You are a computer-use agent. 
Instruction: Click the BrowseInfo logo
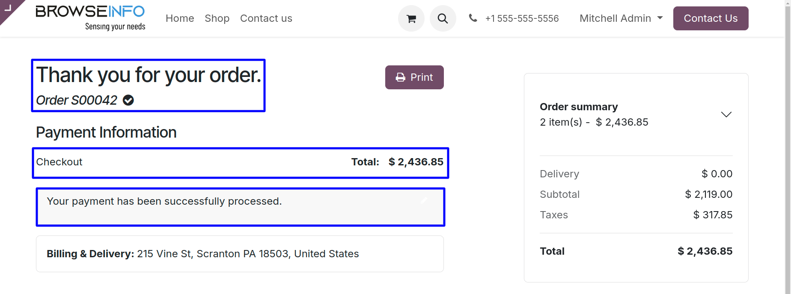[90, 18]
